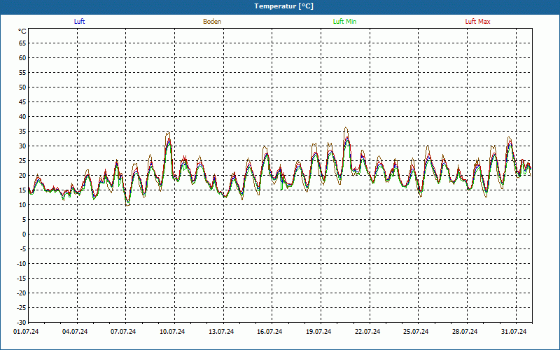
Task: Click the 20 y-axis value
Action: pyautogui.click(x=22, y=176)
